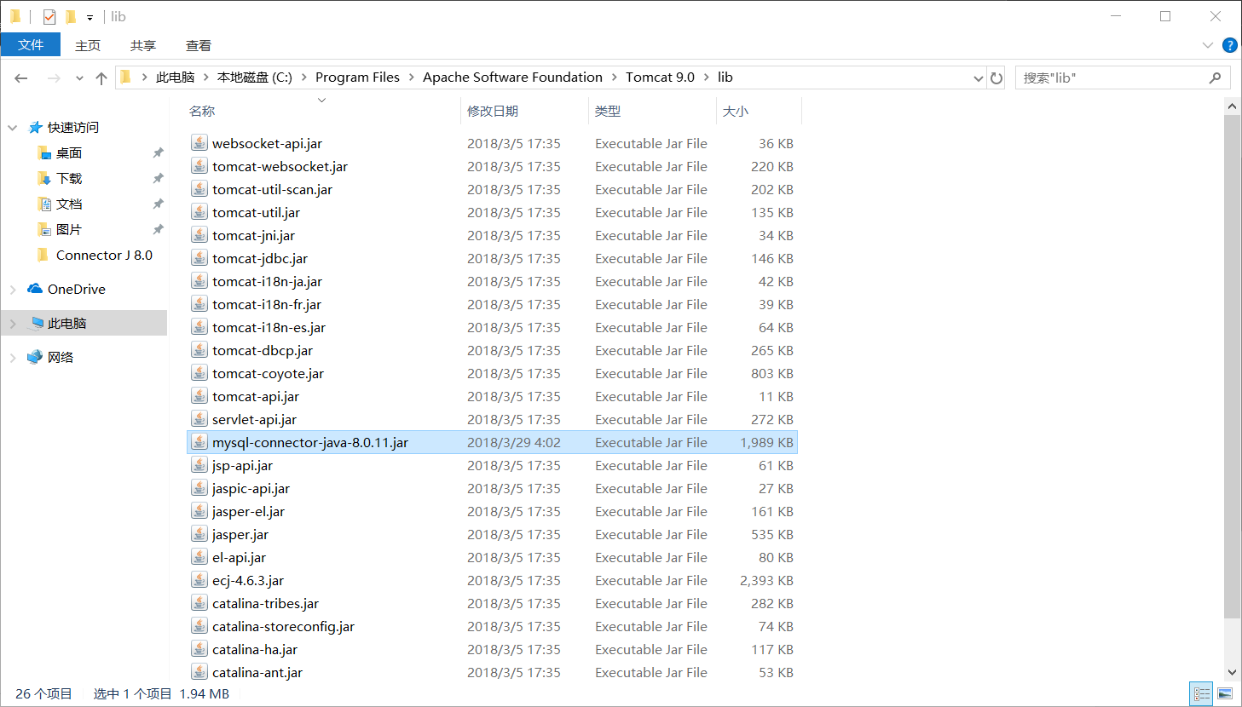This screenshot has width=1242, height=707.
Task: Select 此电脑 in the navigation pane
Action: click(67, 323)
